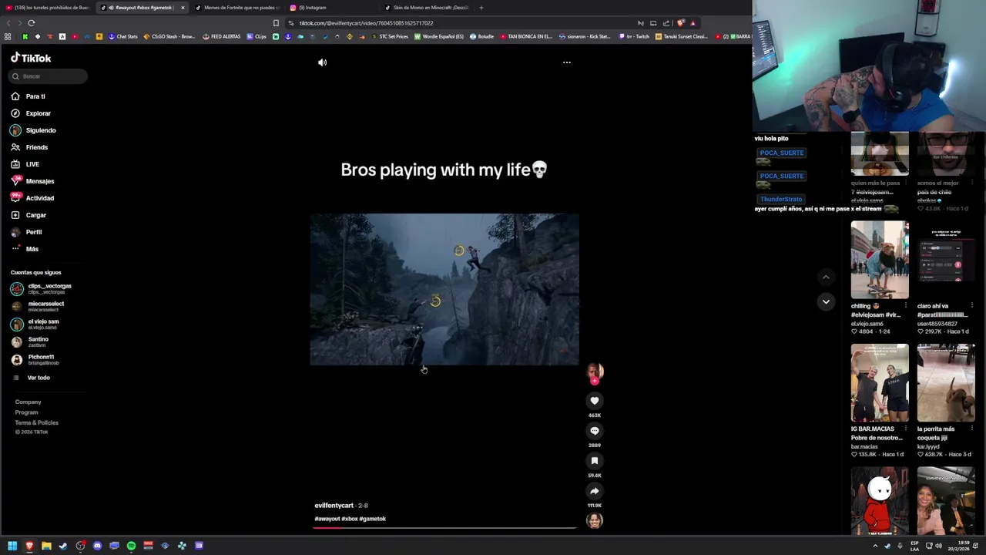
Task: Open File Explorer from the taskbar
Action: [x=46, y=546]
